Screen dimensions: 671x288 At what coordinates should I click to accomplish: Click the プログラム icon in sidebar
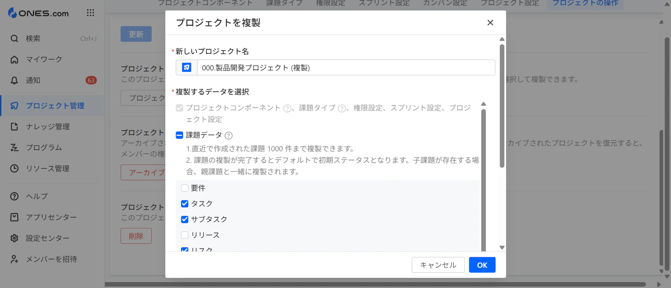coord(14,147)
